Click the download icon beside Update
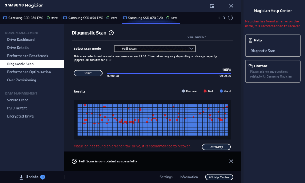Viewport: 305px width, 183px height. click(x=21, y=177)
